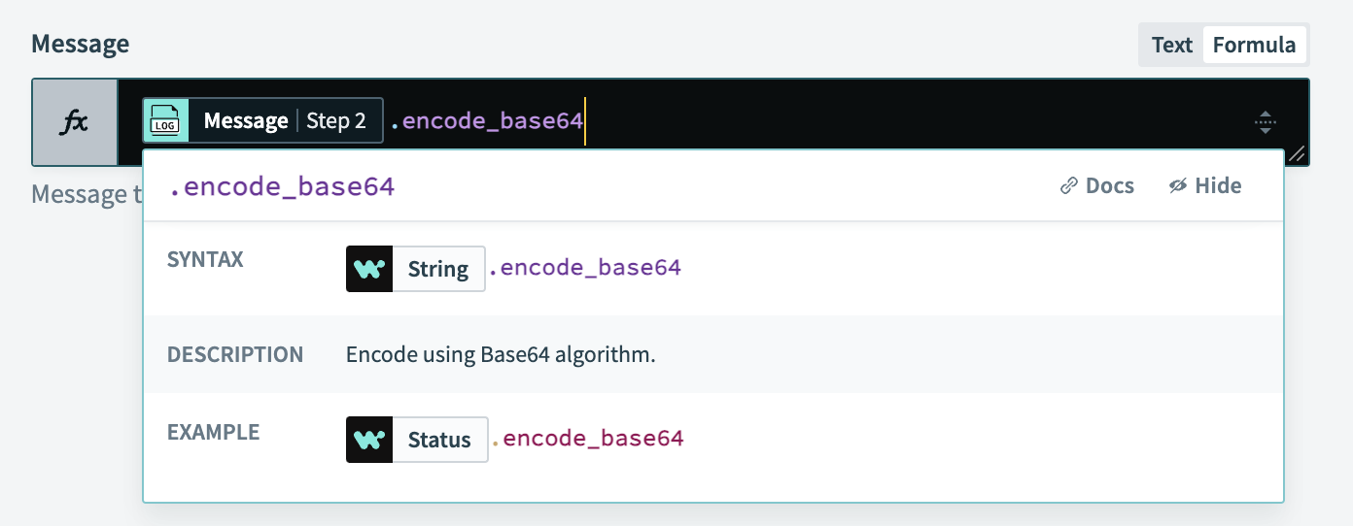Click Workato icon in Syntax row

pyautogui.click(x=369, y=269)
